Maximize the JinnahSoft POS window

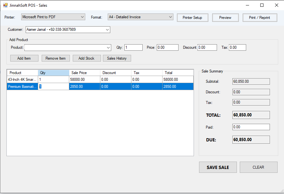pyautogui.click(x=262, y=5)
